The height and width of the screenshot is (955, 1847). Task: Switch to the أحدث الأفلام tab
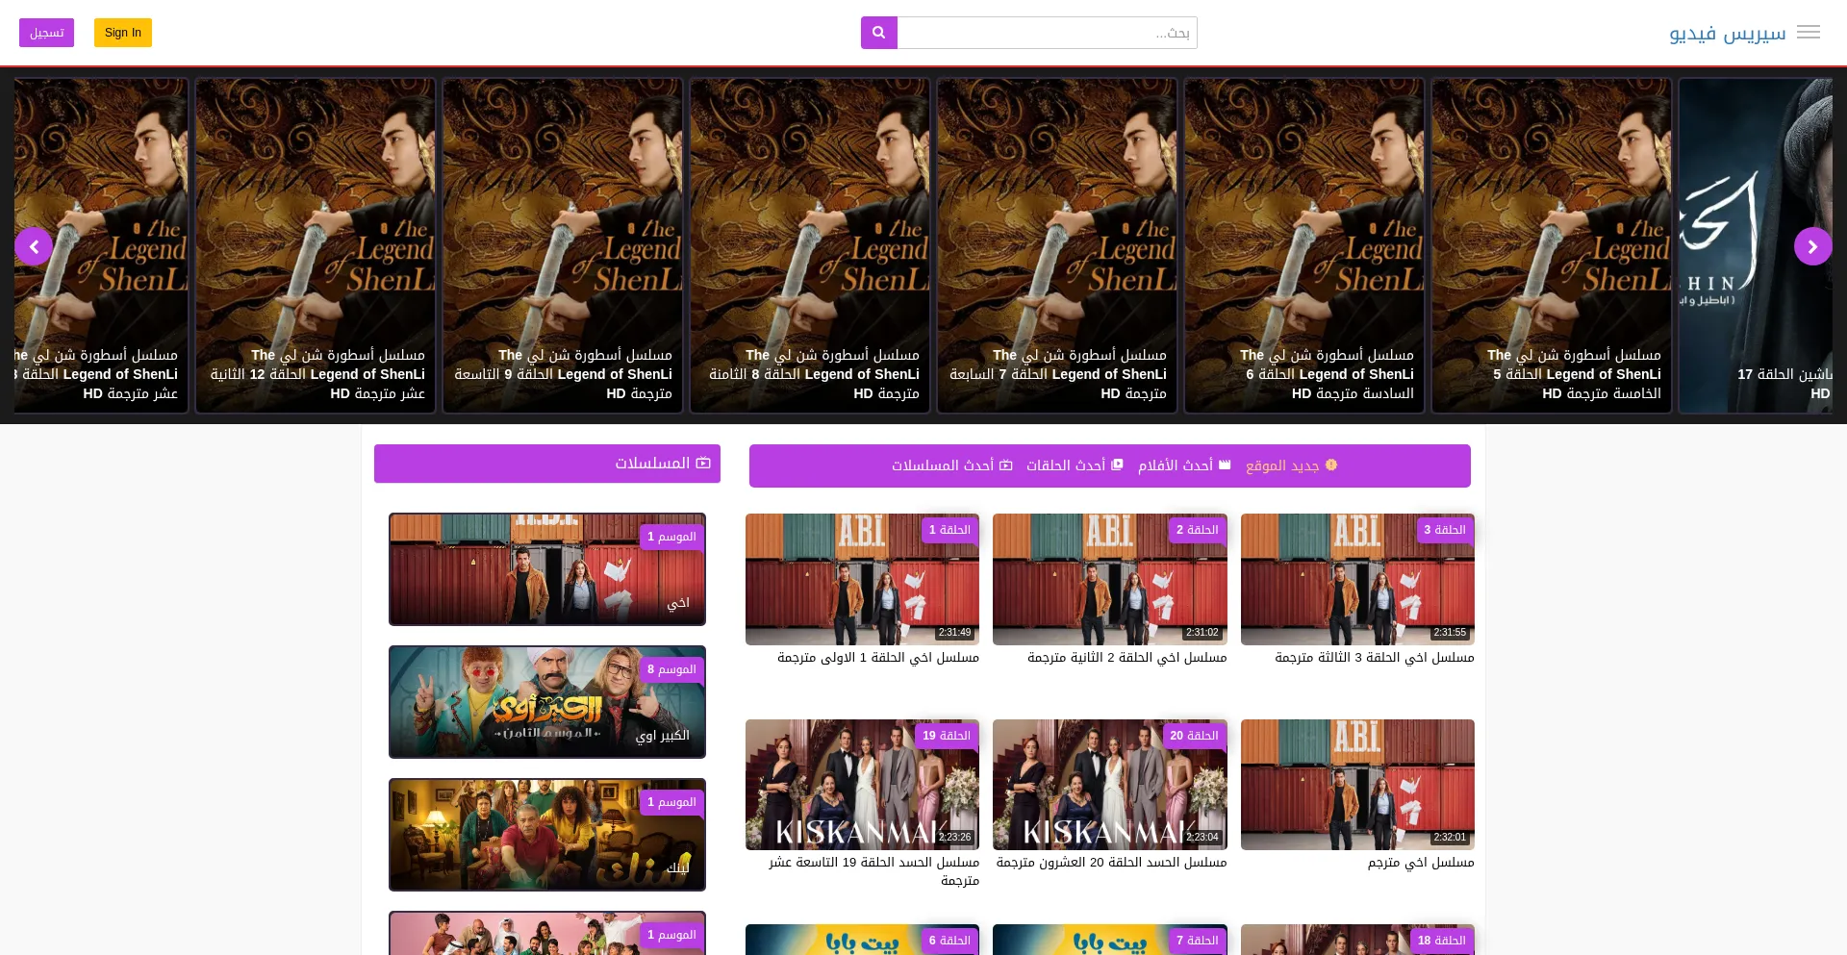(1184, 465)
